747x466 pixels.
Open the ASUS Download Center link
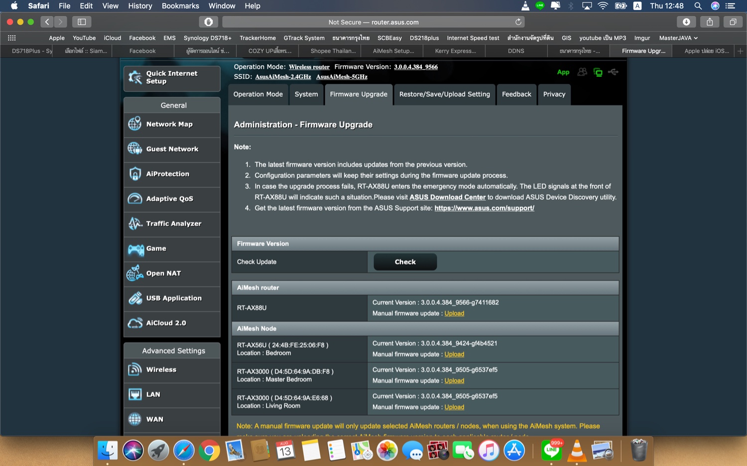[447, 197]
